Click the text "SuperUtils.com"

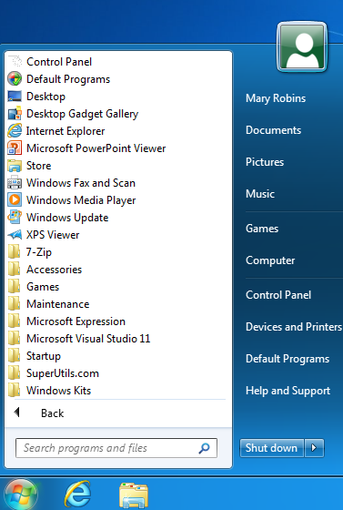(63, 373)
